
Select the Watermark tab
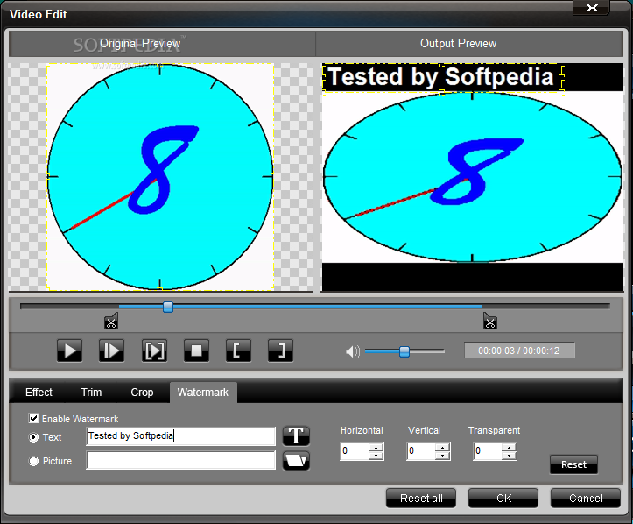click(x=203, y=393)
